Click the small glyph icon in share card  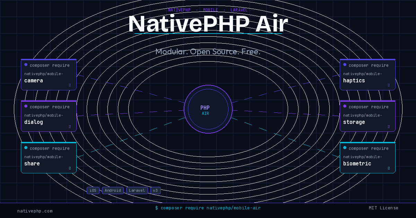pyautogui.click(x=70, y=168)
